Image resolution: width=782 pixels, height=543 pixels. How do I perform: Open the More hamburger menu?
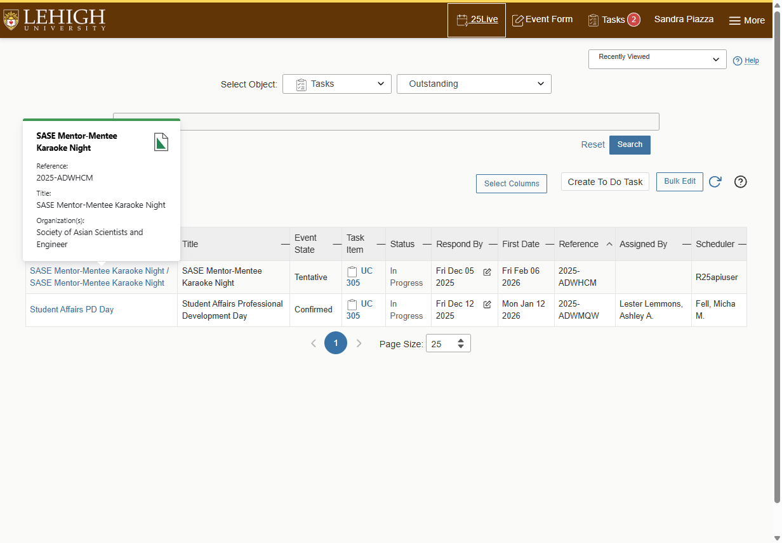(x=746, y=20)
